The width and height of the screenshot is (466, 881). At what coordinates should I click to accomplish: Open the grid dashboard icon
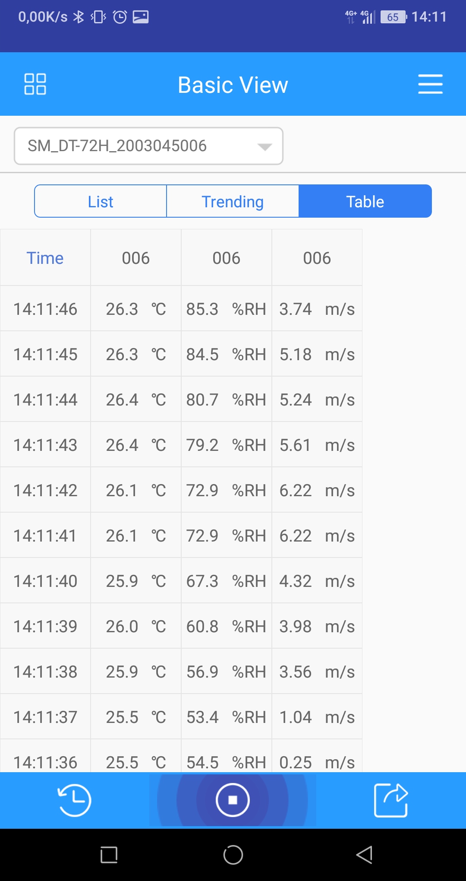click(x=35, y=84)
